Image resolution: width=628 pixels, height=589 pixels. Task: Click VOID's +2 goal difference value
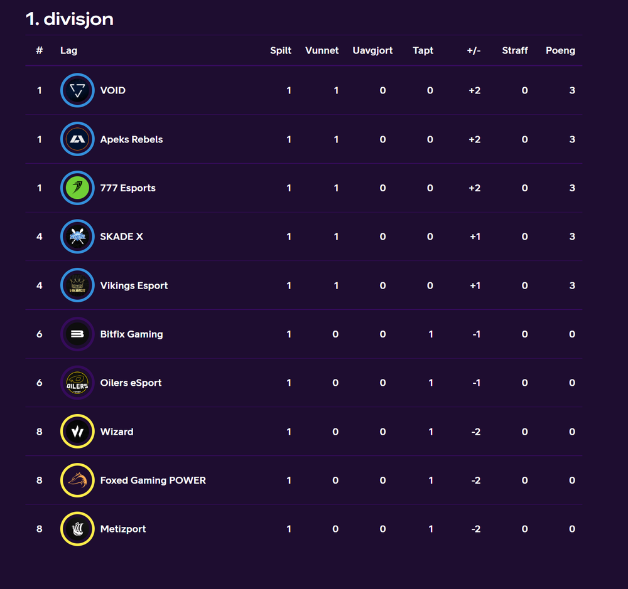(x=475, y=90)
